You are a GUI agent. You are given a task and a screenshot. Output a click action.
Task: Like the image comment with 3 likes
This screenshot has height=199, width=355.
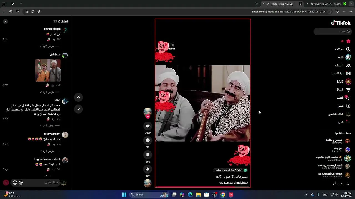click(x=6, y=85)
